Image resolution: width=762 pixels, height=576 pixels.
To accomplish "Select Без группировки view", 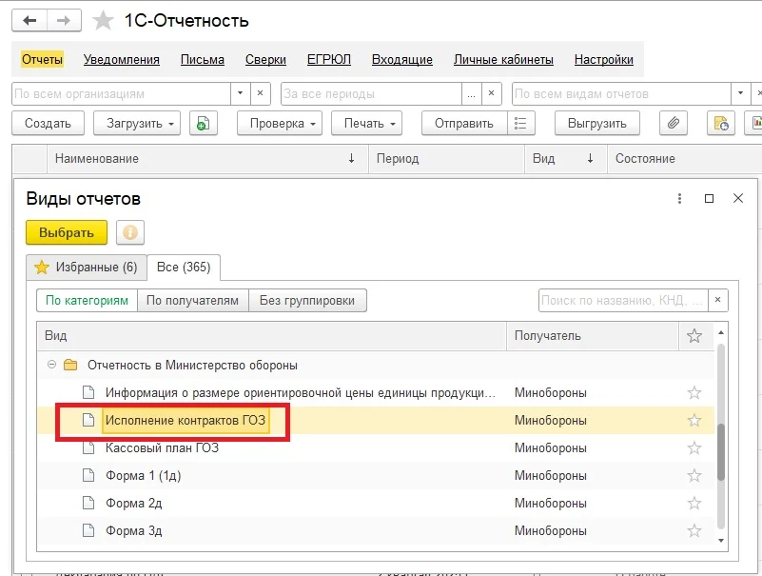I will [x=307, y=300].
